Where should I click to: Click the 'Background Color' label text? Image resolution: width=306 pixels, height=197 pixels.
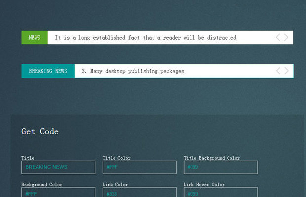click(41, 184)
